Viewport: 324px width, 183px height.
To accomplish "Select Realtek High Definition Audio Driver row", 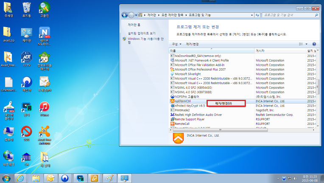I will [x=243, y=115].
